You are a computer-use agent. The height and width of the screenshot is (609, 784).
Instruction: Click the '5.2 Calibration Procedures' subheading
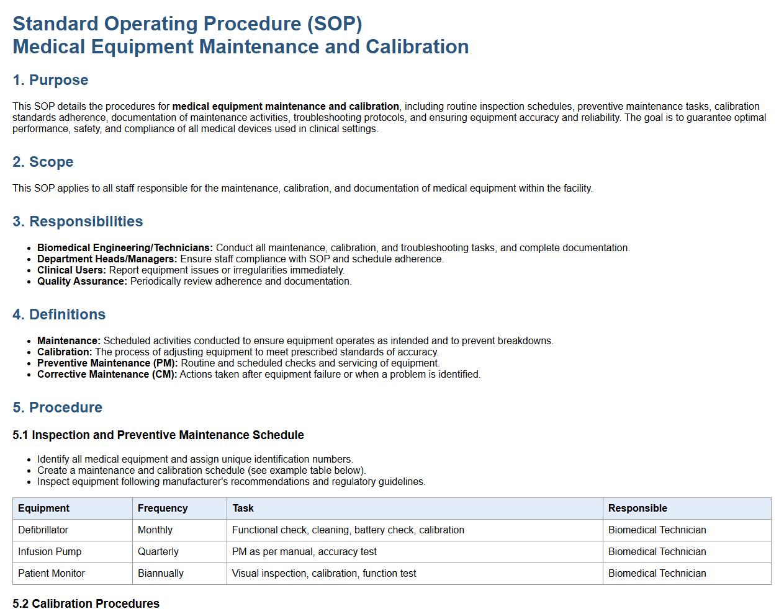click(86, 603)
